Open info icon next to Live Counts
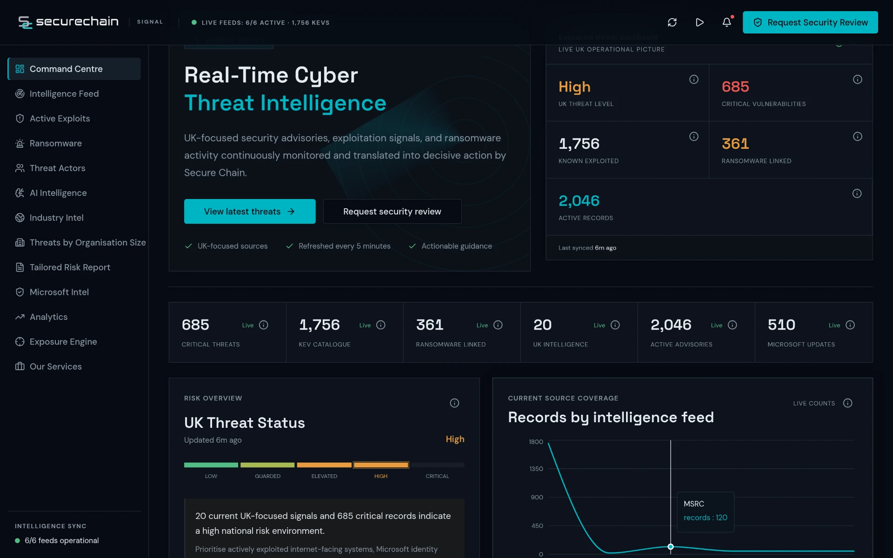Viewport: 893px width, 558px height. click(848, 403)
